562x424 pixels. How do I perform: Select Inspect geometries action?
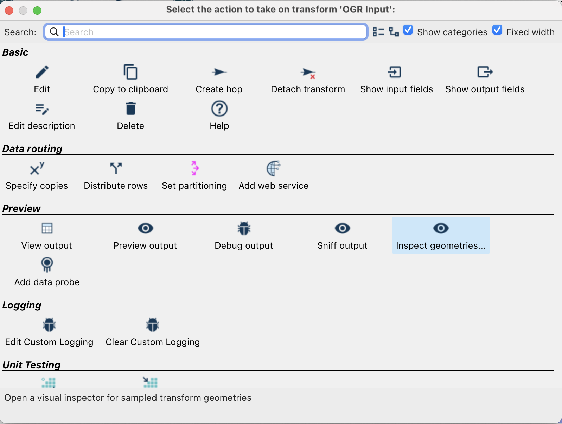[x=441, y=235]
